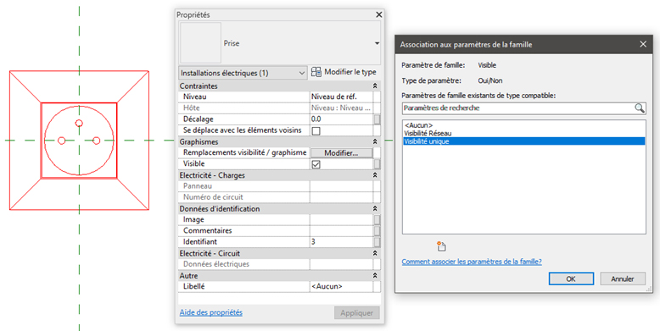Collapse the Electricité - Circuit section

tap(375, 253)
